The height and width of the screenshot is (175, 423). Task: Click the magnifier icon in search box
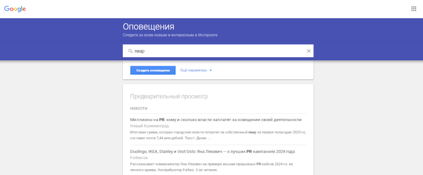(x=130, y=51)
